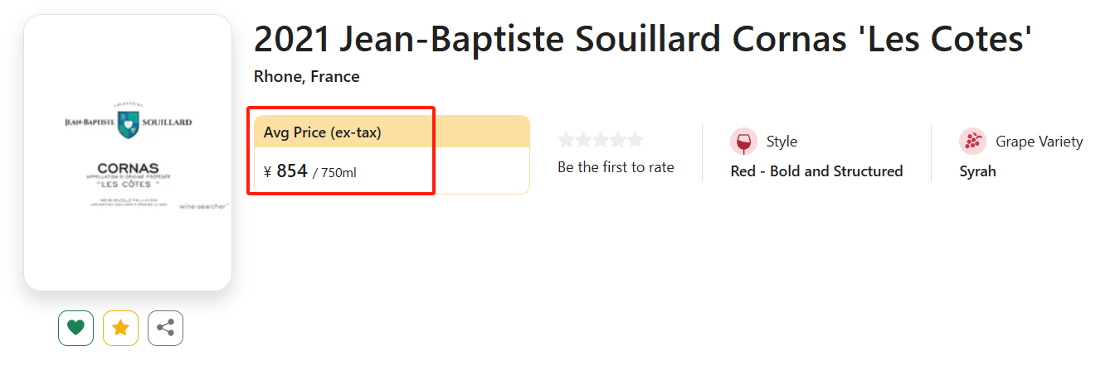Click the grape cluster Grape Variety icon

[972, 142]
